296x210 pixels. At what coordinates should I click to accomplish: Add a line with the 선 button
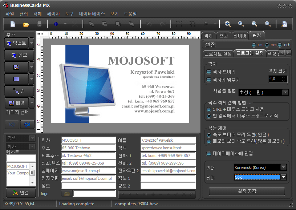pos(19,91)
